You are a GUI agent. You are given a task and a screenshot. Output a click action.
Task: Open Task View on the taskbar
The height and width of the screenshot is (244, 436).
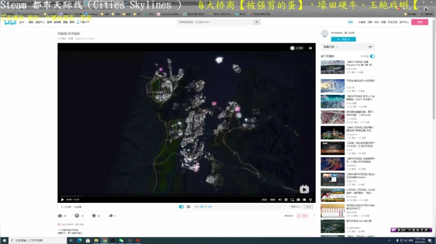71,240
